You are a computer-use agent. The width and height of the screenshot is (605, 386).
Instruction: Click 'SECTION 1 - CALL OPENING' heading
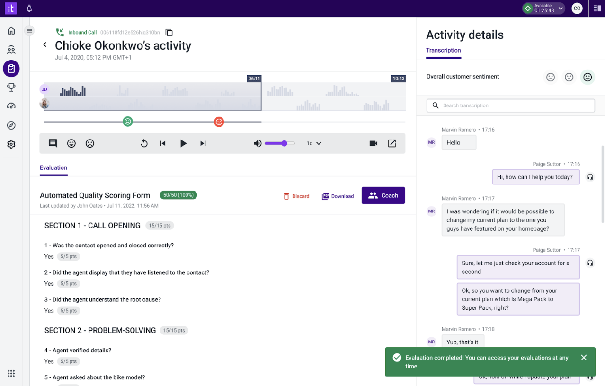(x=92, y=226)
